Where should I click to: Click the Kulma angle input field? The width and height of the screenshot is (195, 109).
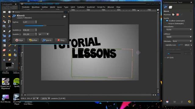29,22
